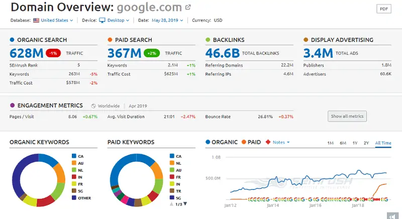Click the SG label in Organic Keywords legend

(80, 191)
